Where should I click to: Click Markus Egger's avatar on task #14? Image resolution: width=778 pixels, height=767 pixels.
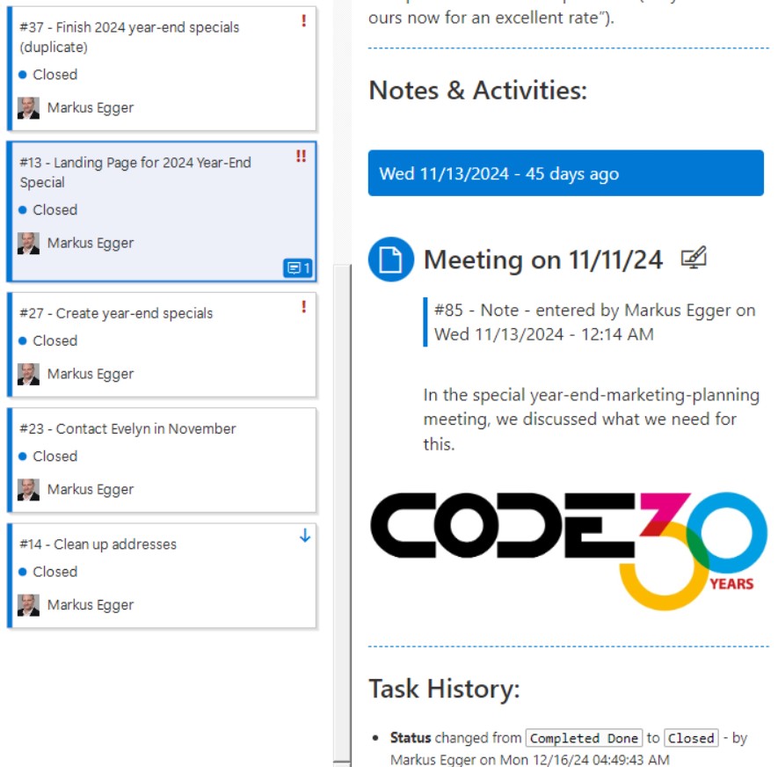click(x=28, y=605)
